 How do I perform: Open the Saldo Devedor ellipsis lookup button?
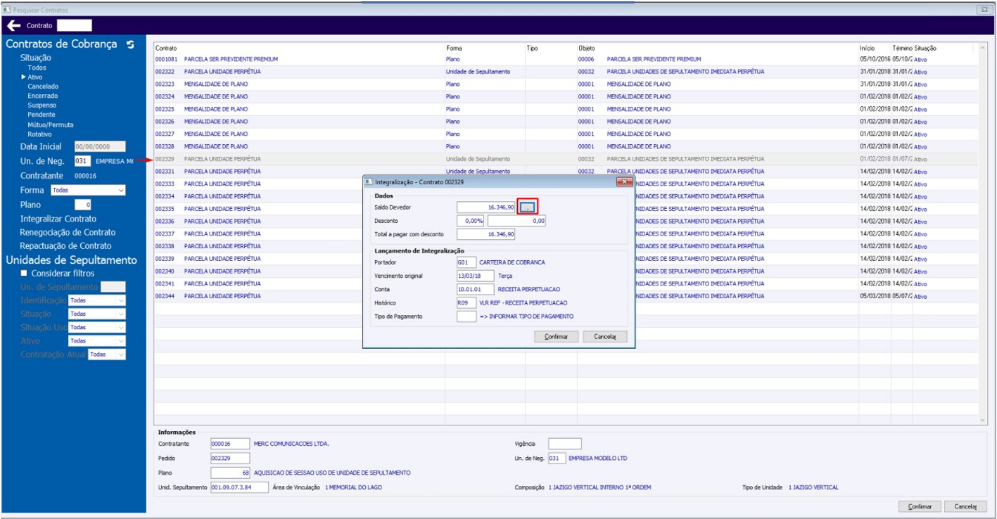click(x=528, y=207)
